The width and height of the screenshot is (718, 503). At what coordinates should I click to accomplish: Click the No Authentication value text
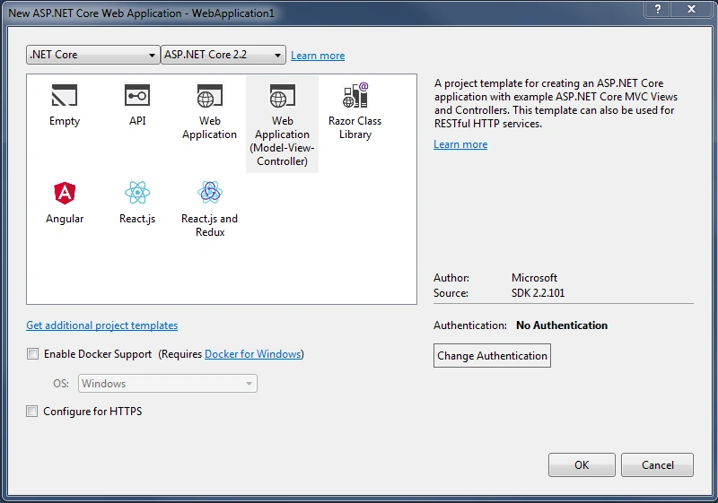(x=562, y=325)
